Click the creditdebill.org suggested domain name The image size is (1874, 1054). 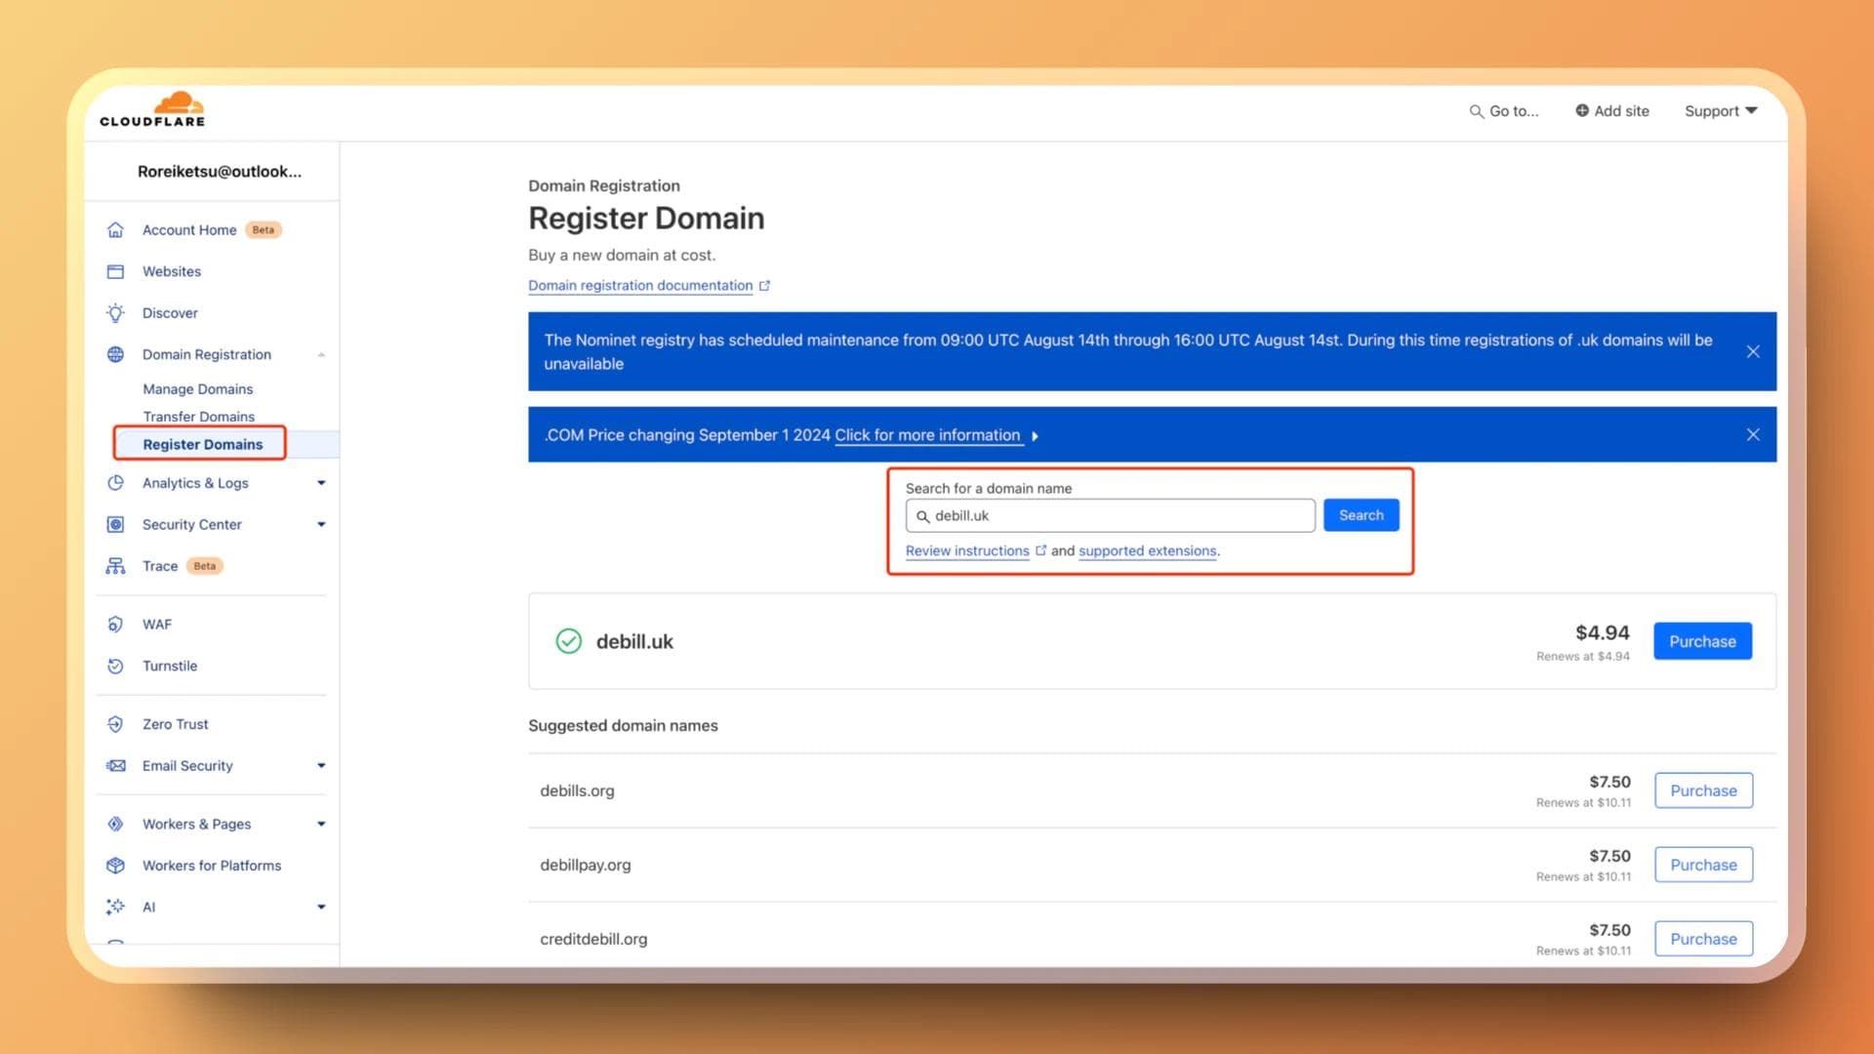[593, 939]
